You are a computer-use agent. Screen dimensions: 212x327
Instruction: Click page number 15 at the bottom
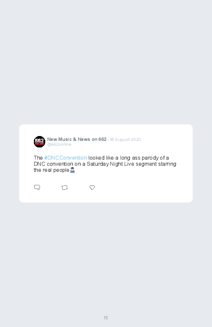pyautogui.click(x=106, y=318)
